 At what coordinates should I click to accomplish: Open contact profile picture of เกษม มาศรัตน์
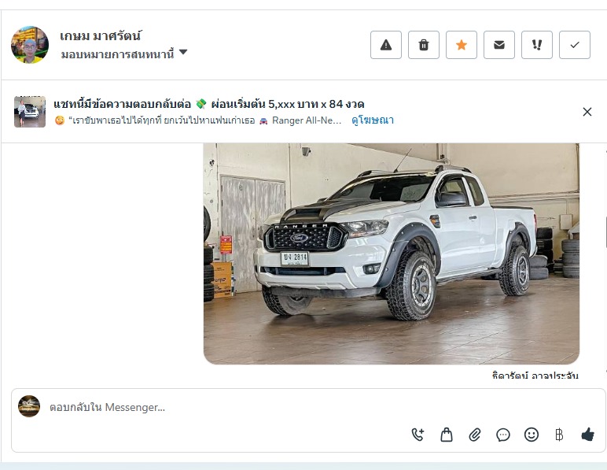(30, 45)
